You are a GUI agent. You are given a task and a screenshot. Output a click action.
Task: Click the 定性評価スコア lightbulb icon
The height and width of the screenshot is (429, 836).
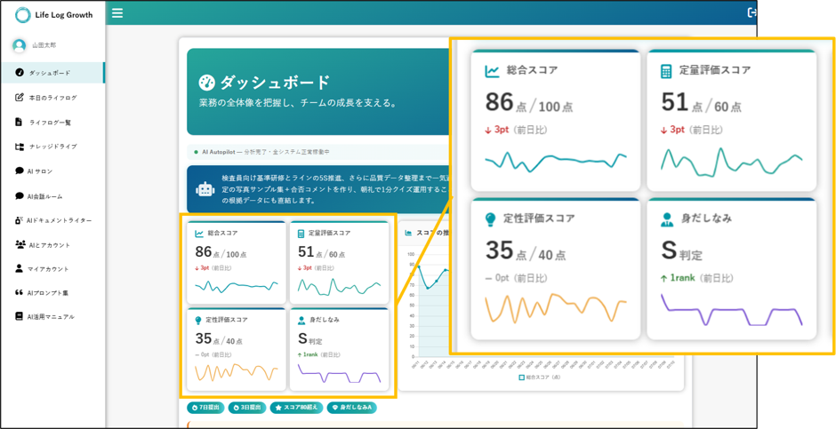point(198,321)
